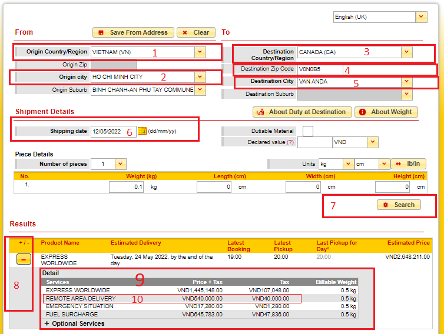Click the Save From Address button

click(132, 32)
